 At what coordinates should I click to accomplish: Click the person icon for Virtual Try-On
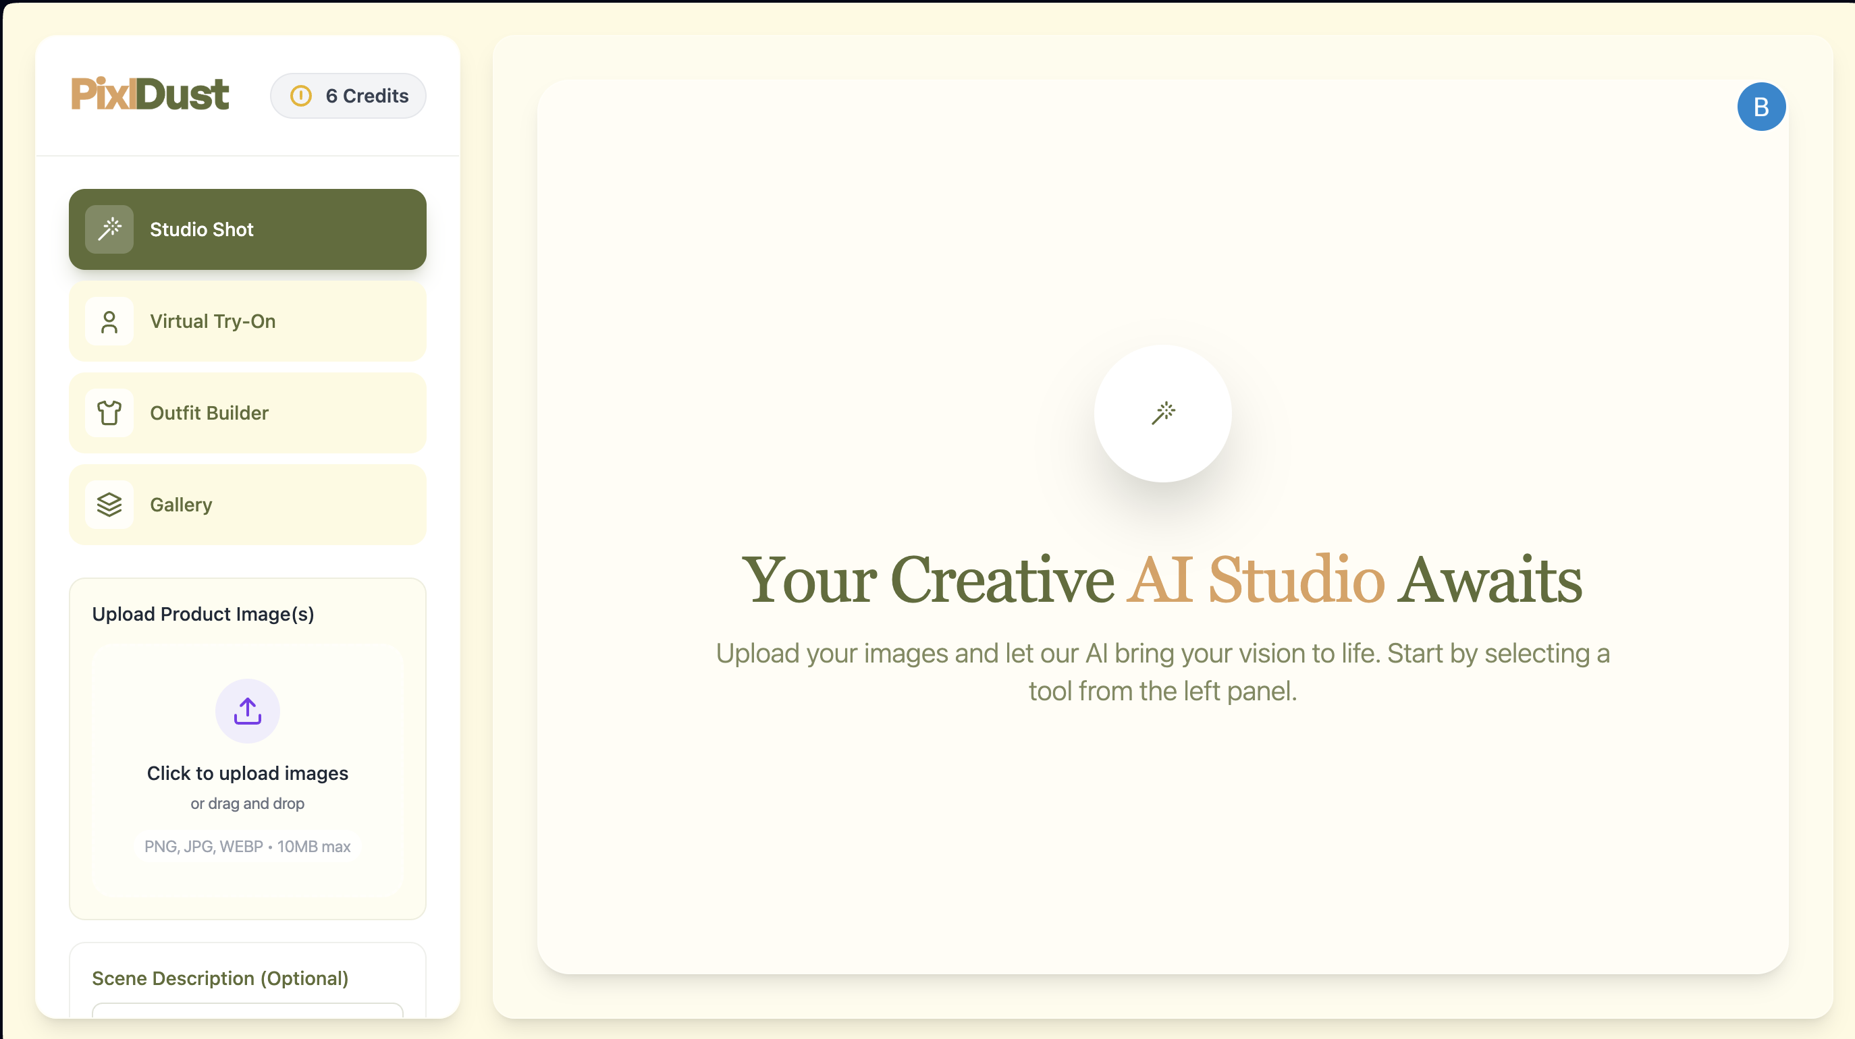coord(109,321)
